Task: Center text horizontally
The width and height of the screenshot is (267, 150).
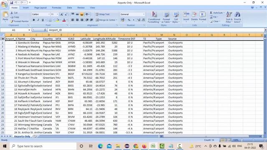Action: [x=77, y=20]
